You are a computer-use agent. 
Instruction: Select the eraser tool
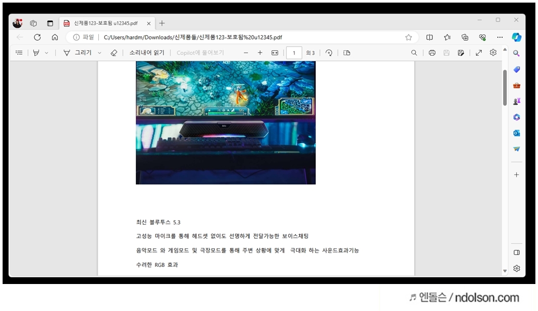pyautogui.click(x=114, y=53)
